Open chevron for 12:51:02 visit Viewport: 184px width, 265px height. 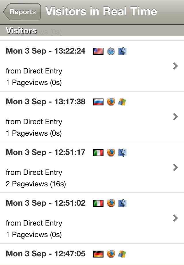pos(175,218)
